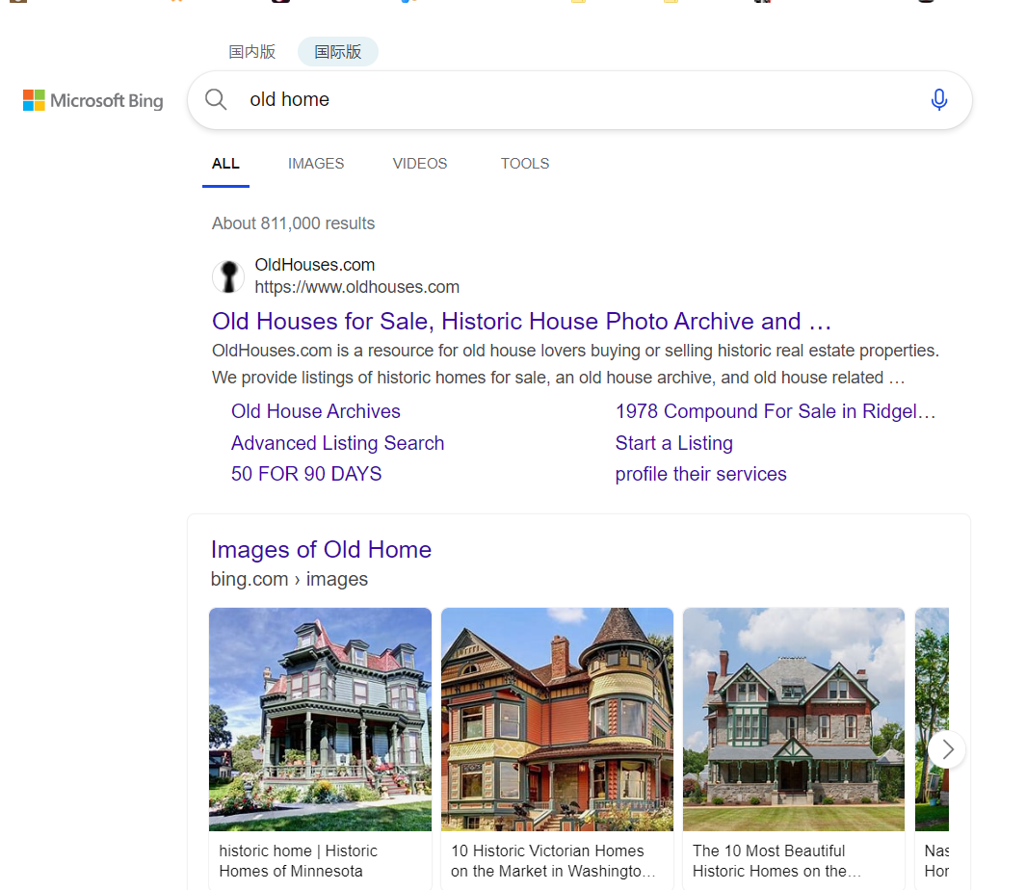Open the VIDEOS tab

point(419,164)
